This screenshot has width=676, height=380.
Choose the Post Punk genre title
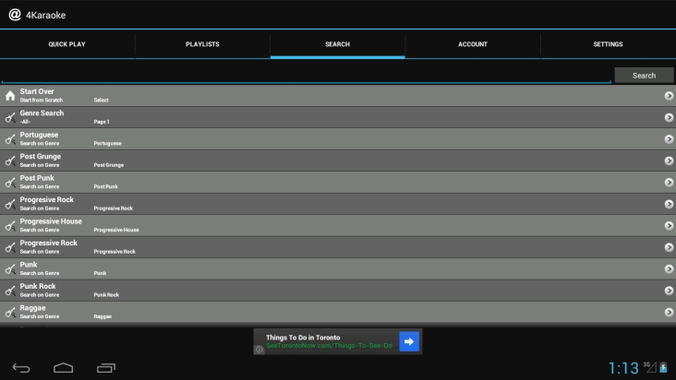coord(37,178)
